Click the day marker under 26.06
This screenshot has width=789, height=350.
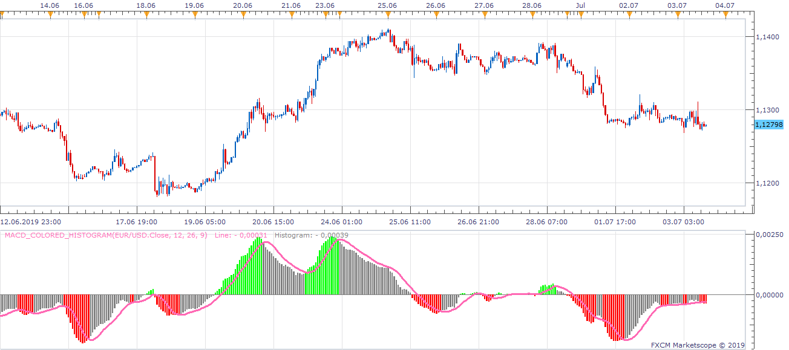pyautogui.click(x=436, y=13)
